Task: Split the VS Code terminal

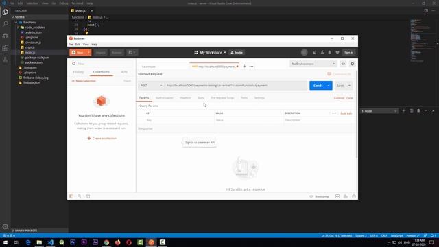Action: click(412, 111)
